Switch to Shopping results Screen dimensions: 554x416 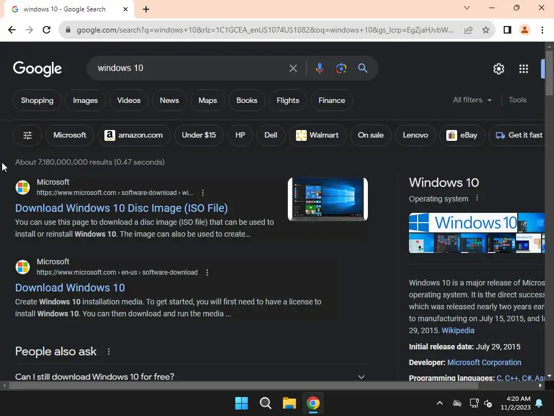pos(37,100)
